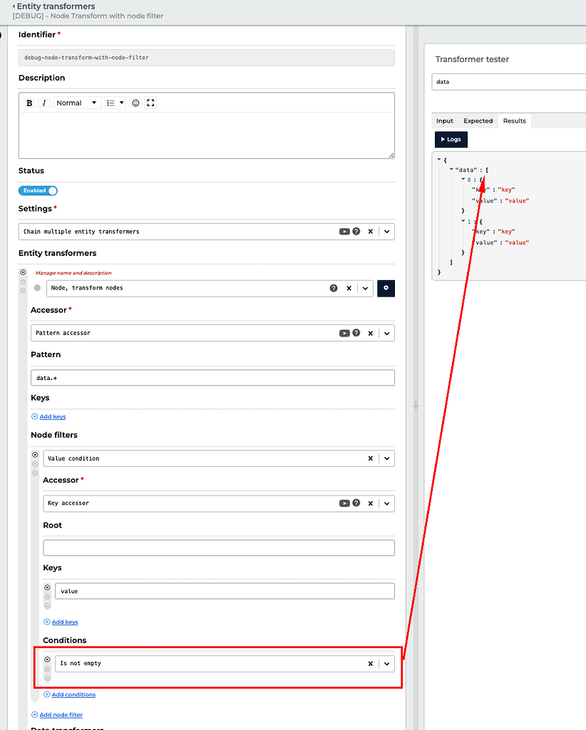The width and height of the screenshot is (586, 730).
Task: Apply italic formatting in the description editor
Action: (x=44, y=103)
